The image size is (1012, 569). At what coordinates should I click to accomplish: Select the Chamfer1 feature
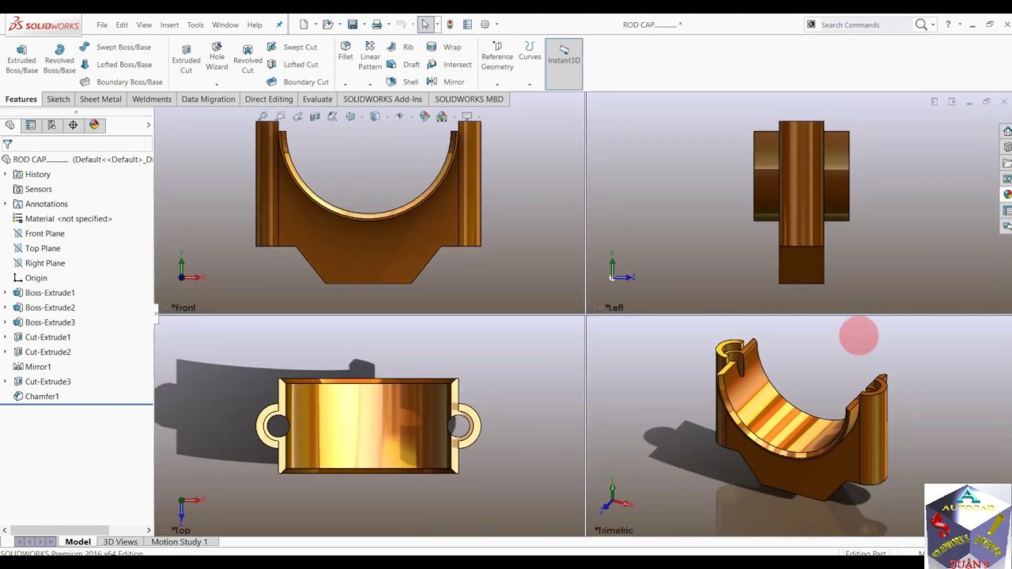click(x=36, y=397)
